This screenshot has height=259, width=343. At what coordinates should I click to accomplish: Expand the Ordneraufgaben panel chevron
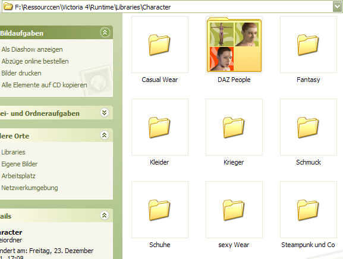pyautogui.click(x=105, y=112)
